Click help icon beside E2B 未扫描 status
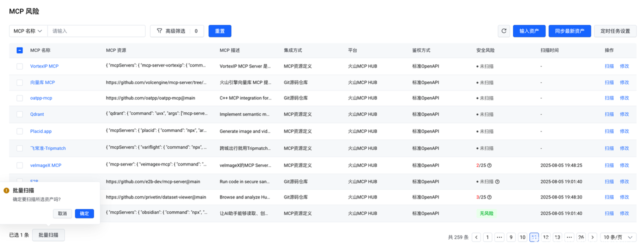Viewport: 640px width, 249px height. click(x=497, y=182)
